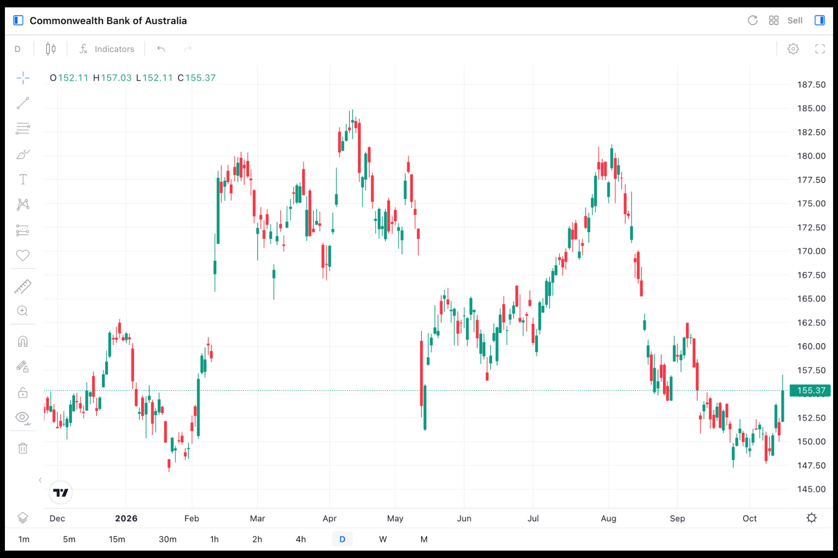Toggle hide all drawings eye icon
Screen dimensions: 838x558
pos(23,418)
